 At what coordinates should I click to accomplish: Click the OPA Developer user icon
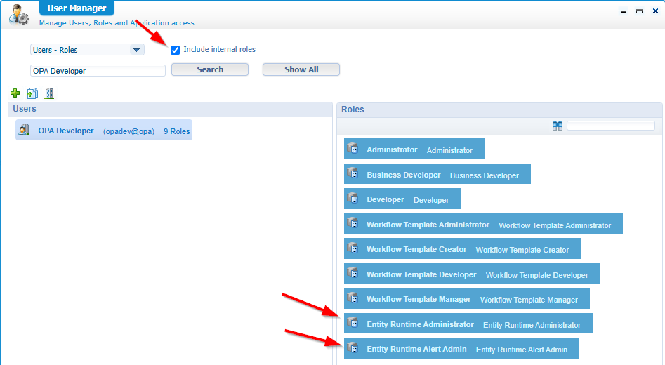click(x=25, y=130)
